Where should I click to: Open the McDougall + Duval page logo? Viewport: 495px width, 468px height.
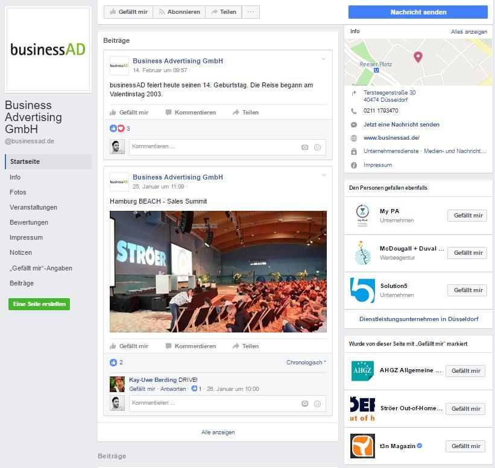coord(362,253)
